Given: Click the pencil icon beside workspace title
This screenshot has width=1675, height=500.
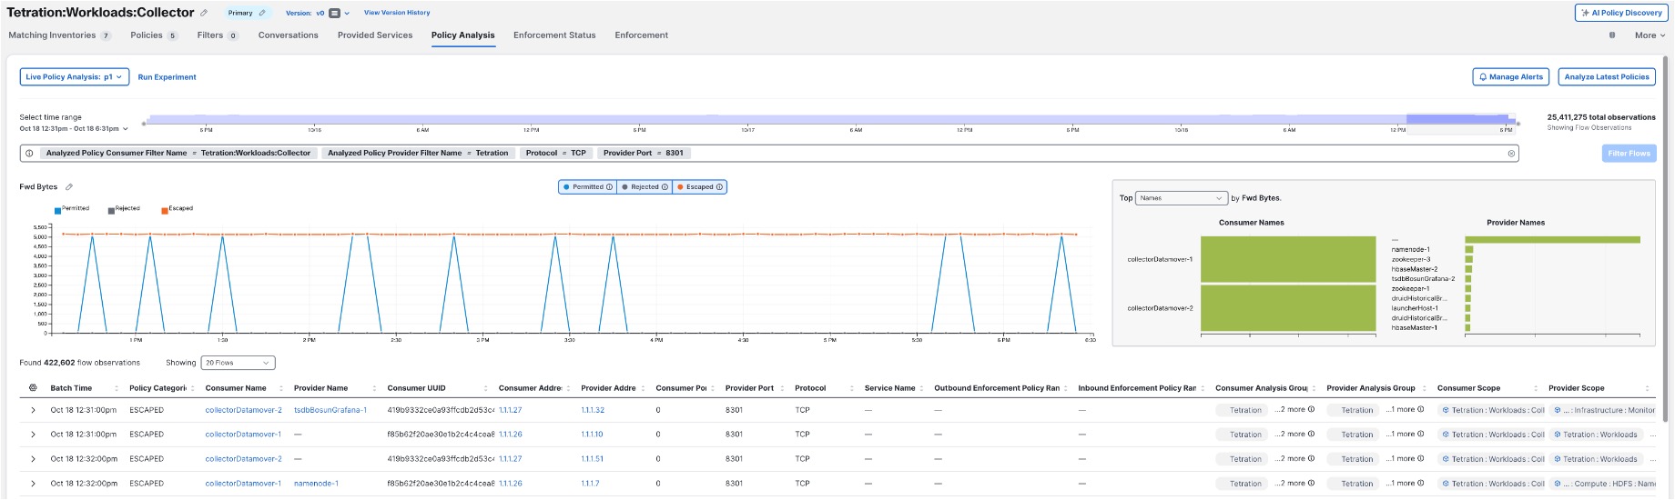Looking at the screenshot, I should coord(204,13).
